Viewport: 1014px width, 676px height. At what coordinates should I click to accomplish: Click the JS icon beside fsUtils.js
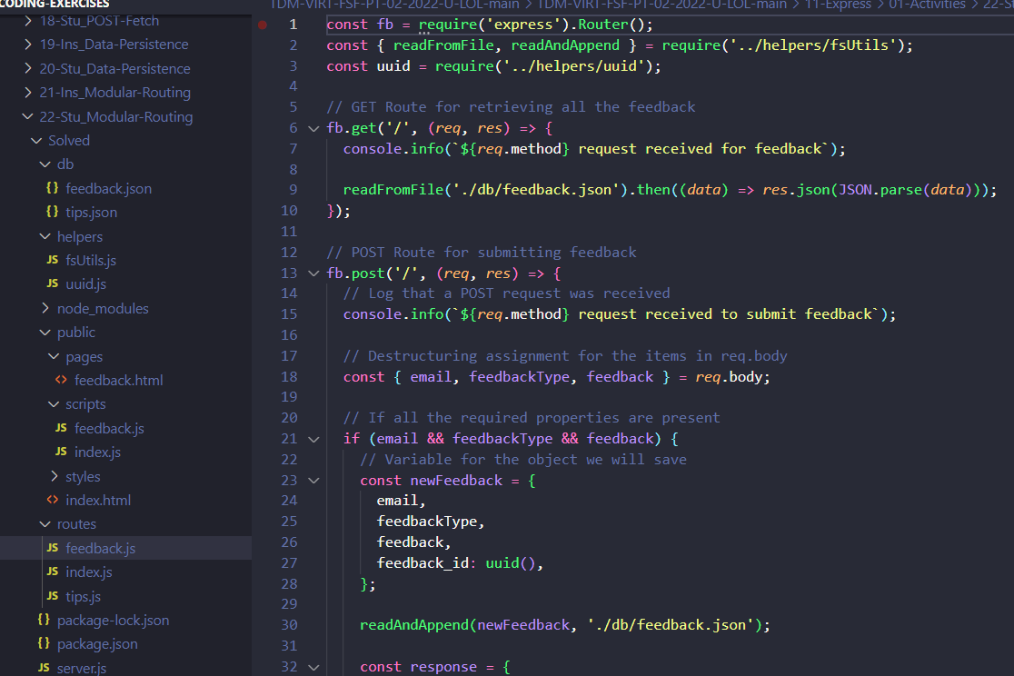point(53,260)
